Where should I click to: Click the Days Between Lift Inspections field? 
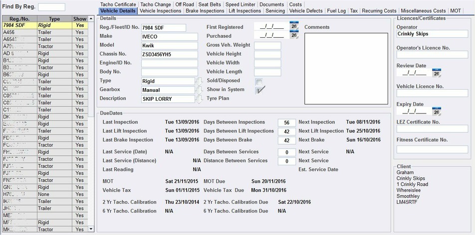(286, 131)
